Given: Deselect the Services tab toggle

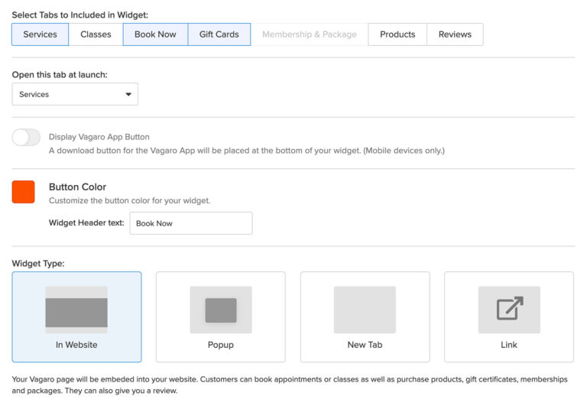Looking at the screenshot, I should pyautogui.click(x=41, y=34).
